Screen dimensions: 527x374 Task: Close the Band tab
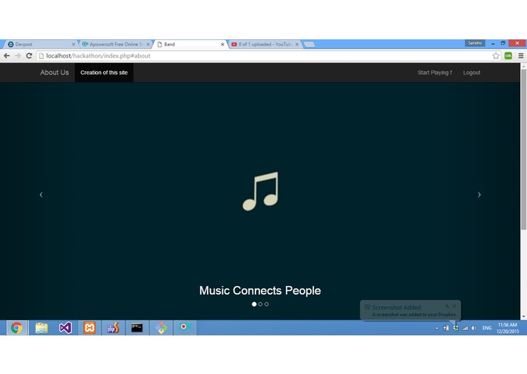(x=222, y=44)
